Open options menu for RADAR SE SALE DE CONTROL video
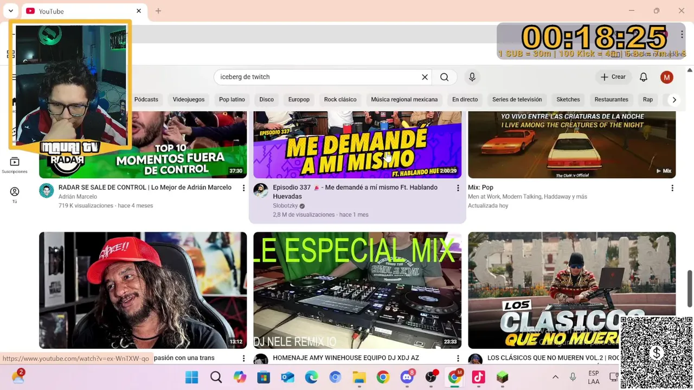The width and height of the screenshot is (694, 390). (x=243, y=188)
